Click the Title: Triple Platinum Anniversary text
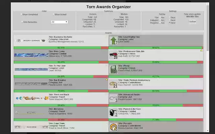Viewport: 215px width, 134px height. coord(134,80)
